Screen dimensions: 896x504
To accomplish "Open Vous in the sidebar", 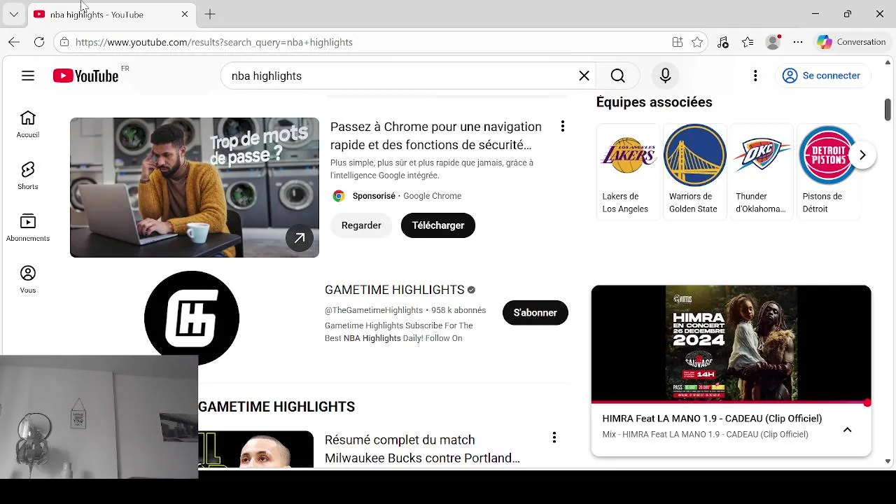I will pyautogui.click(x=28, y=280).
